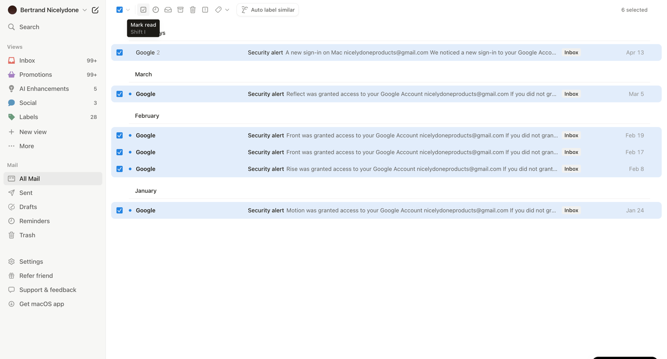Screen dimensions: 667x359
Task: Open the AI Enhancements view label
Action: 44,89
